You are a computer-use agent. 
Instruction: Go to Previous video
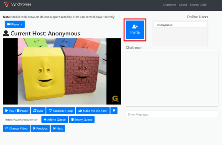(x=40, y=128)
